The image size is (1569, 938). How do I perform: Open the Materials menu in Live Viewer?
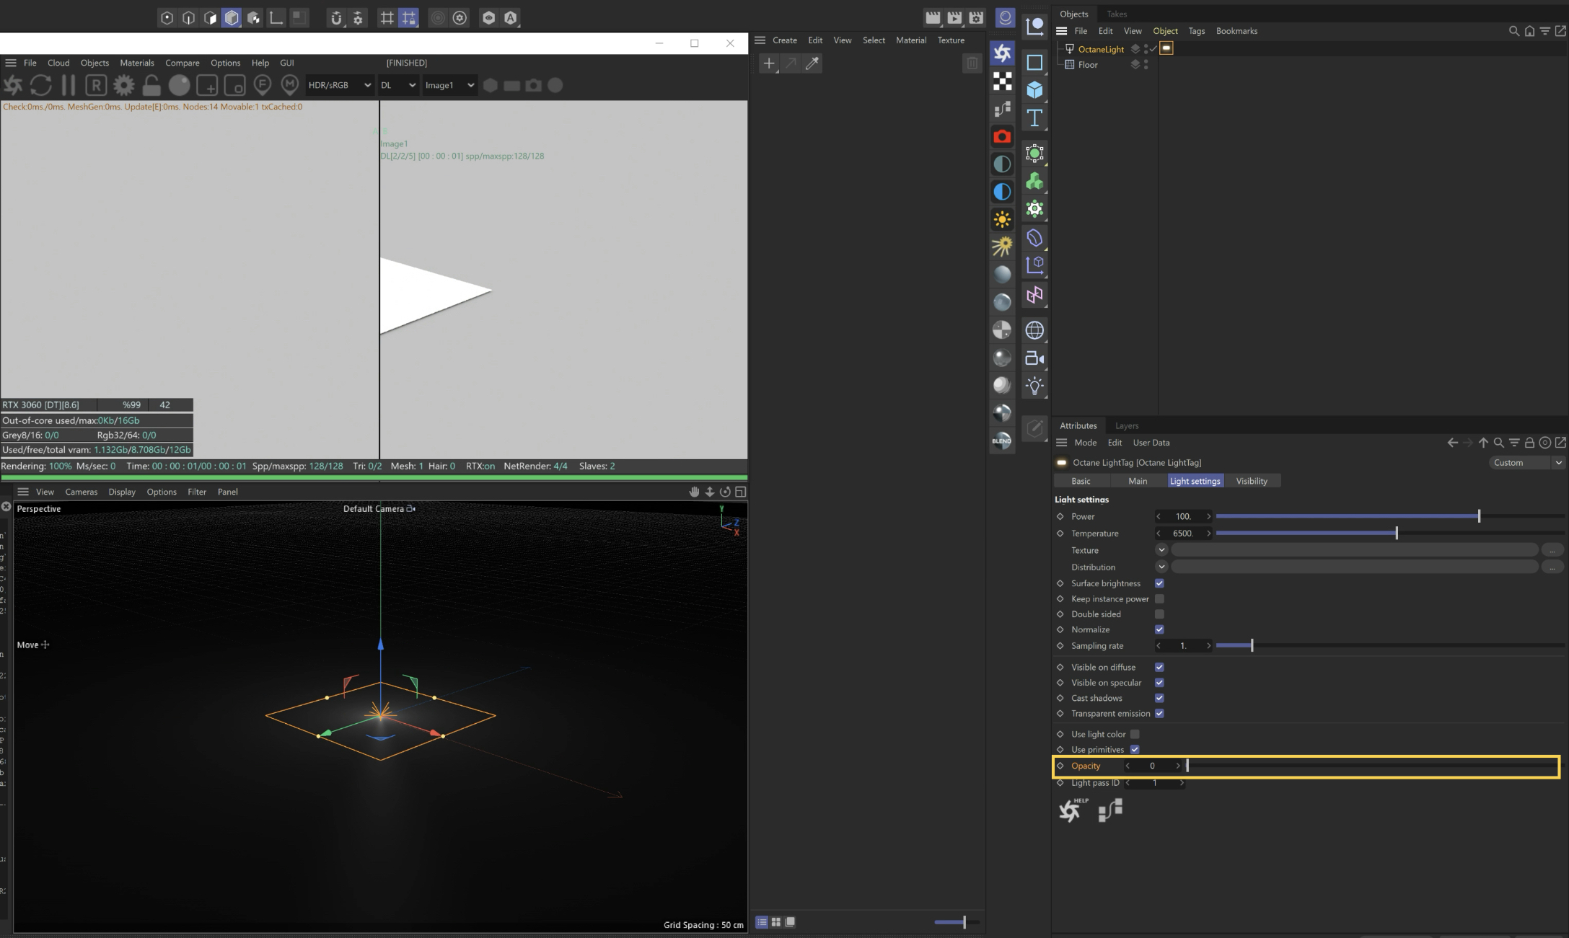(136, 63)
